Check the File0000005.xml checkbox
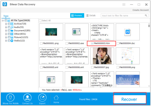This screenshot has height=106, width=151. pos(41,67)
